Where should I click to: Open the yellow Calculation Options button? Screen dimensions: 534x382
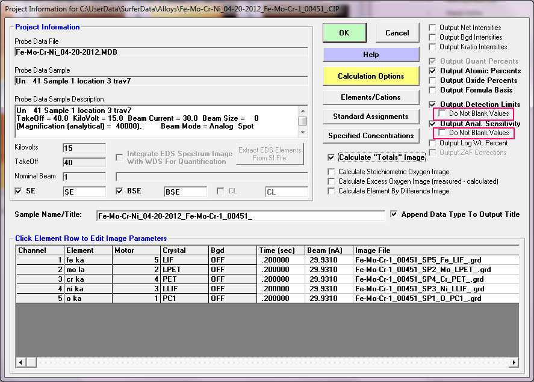[371, 76]
